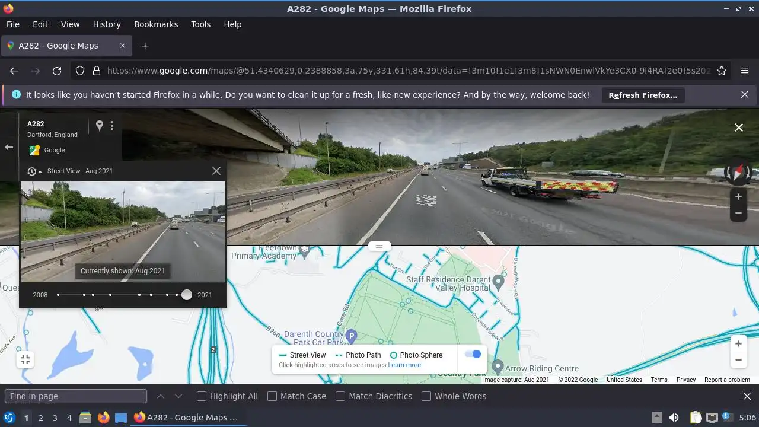Open a new tab with the plus icon
Viewport: 759px width, 427px height.
[x=145, y=46]
